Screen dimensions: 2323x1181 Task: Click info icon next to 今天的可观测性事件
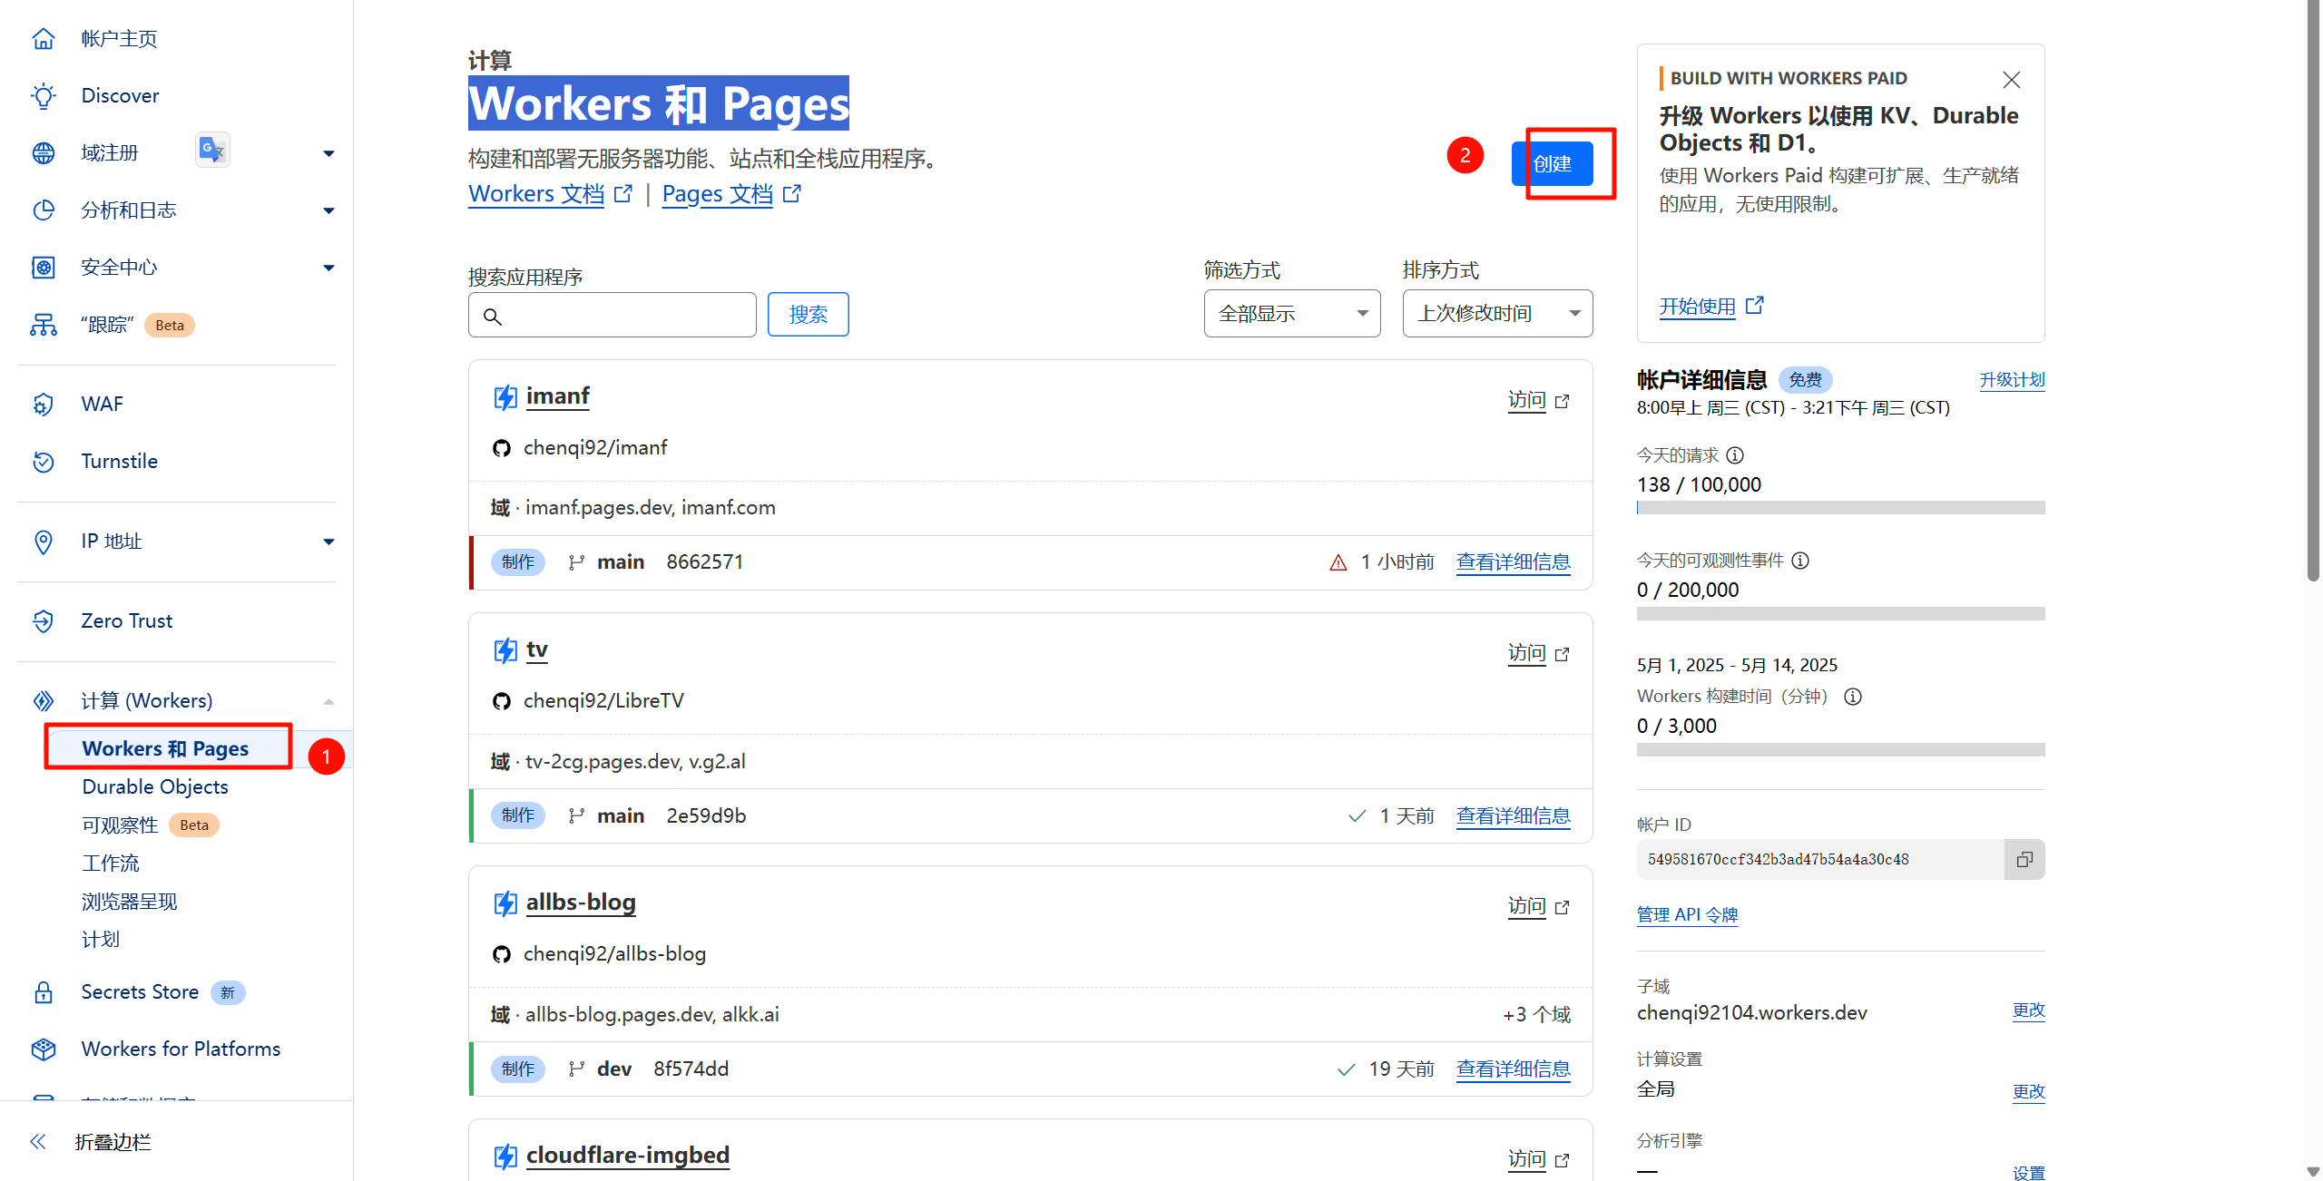pyautogui.click(x=1800, y=561)
